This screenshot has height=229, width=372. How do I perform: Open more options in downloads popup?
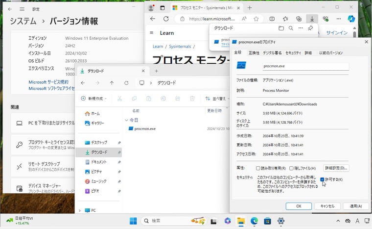tap(301, 28)
